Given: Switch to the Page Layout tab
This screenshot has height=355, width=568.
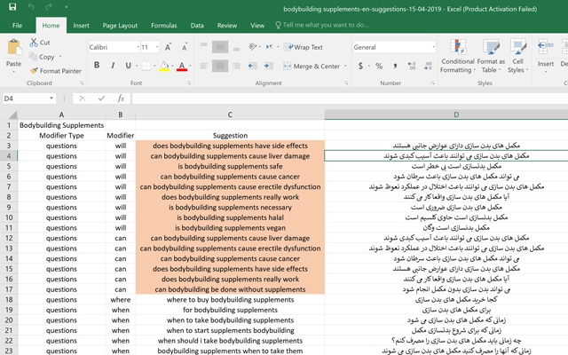Looking at the screenshot, I should coord(120,26).
